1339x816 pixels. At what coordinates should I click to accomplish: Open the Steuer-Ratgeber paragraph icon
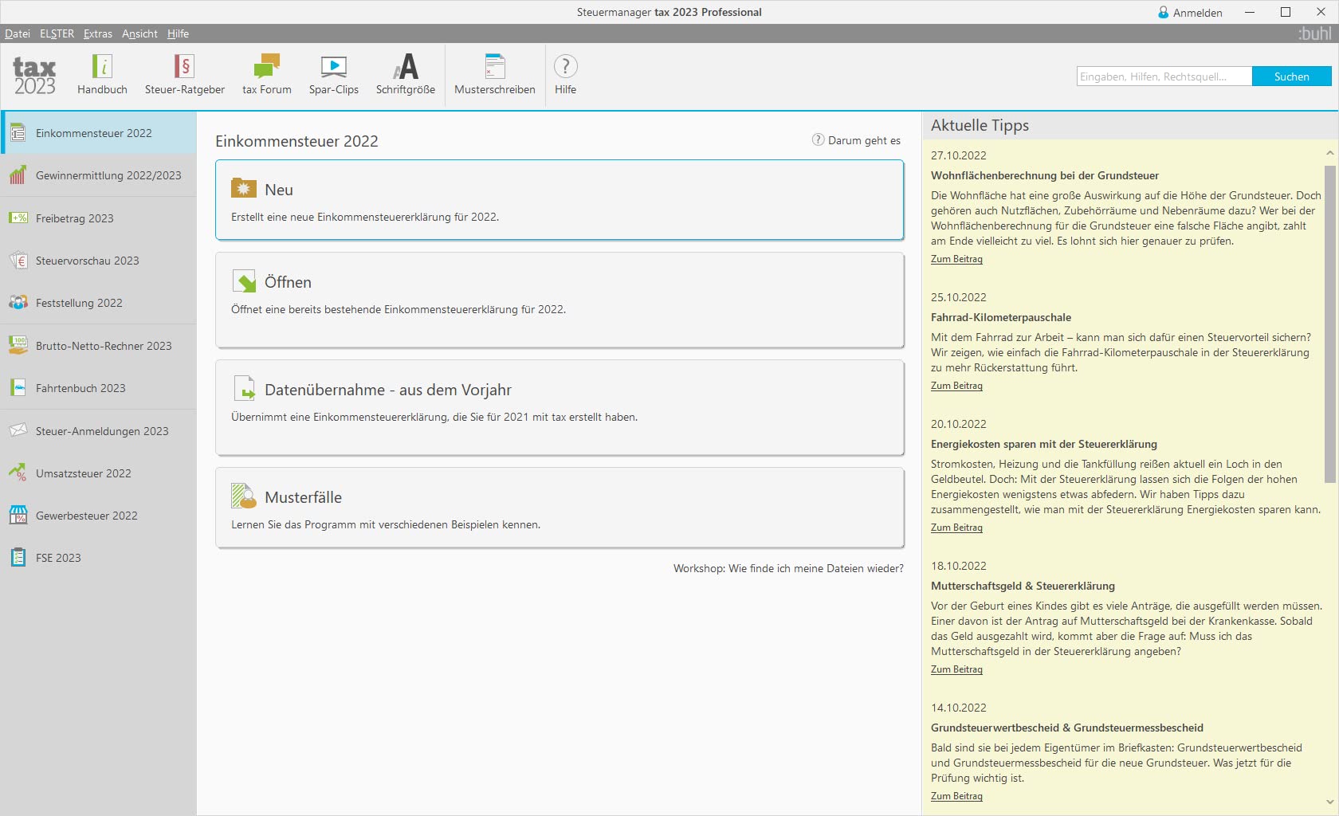tap(184, 66)
